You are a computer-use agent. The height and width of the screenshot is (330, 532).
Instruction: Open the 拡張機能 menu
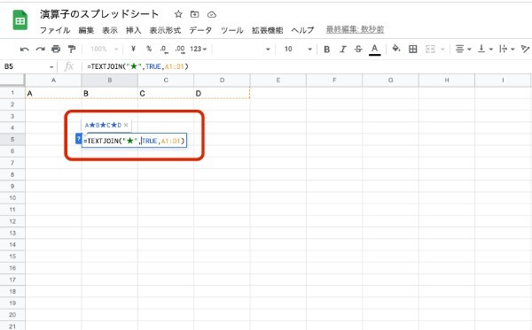tap(268, 30)
